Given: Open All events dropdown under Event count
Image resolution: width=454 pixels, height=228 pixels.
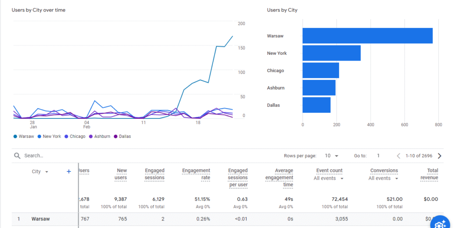Looking at the screenshot, I should [329, 179].
